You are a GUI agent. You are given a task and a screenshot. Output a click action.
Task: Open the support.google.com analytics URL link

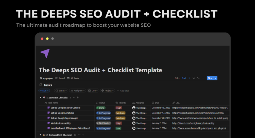coord(198,113)
